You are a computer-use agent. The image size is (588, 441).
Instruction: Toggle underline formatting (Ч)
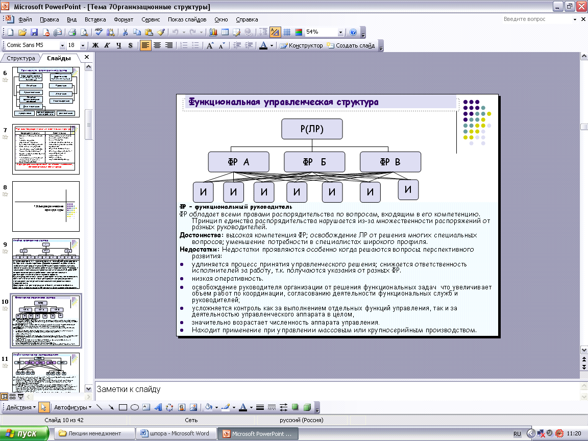pos(119,45)
